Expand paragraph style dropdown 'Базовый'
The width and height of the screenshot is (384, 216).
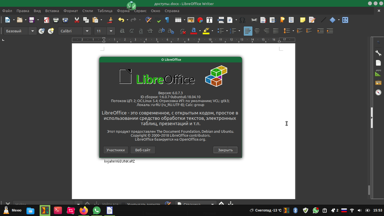tap(32, 31)
